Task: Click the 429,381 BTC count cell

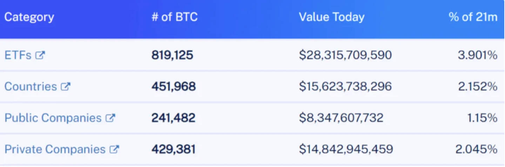Action: coord(173,149)
